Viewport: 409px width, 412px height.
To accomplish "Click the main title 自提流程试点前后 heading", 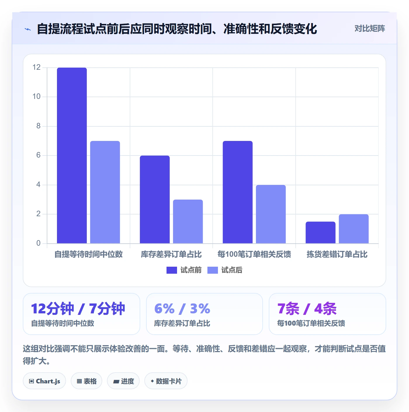I will pos(177,29).
